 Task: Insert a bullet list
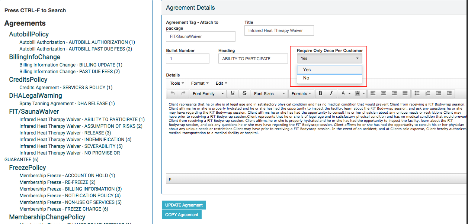click(x=417, y=93)
